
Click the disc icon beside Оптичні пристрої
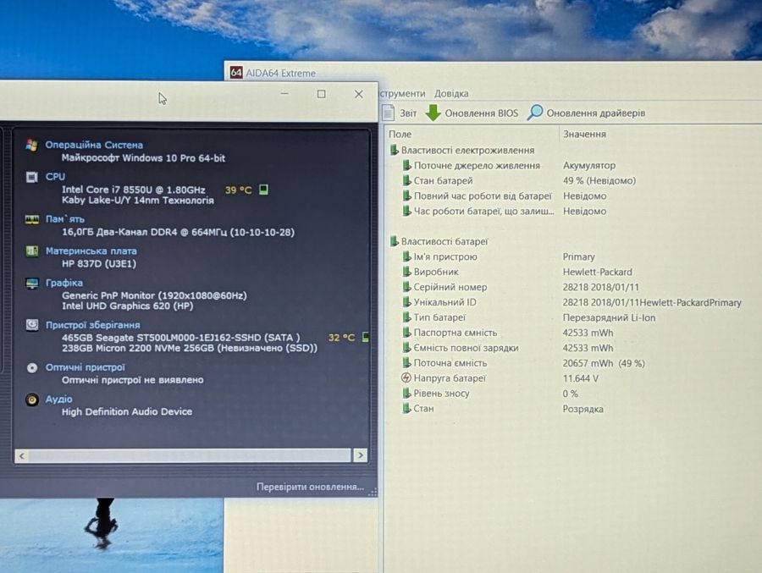(32, 367)
